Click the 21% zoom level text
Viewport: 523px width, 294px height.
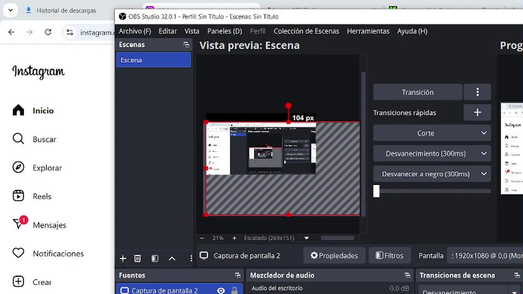(x=218, y=238)
